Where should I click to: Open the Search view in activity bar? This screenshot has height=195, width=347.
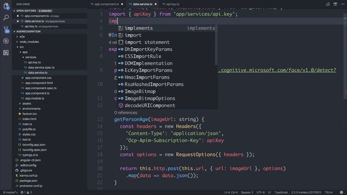6,17
